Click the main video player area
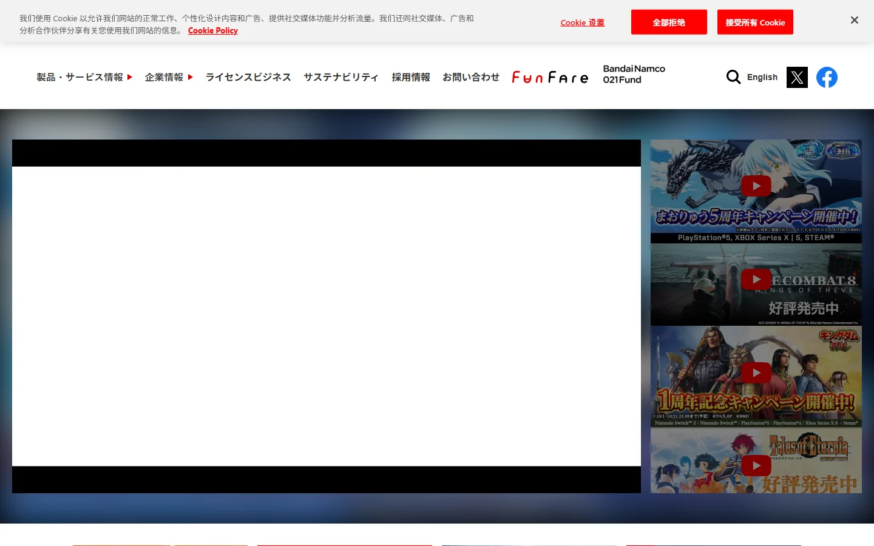This screenshot has width=874, height=546. [x=327, y=316]
